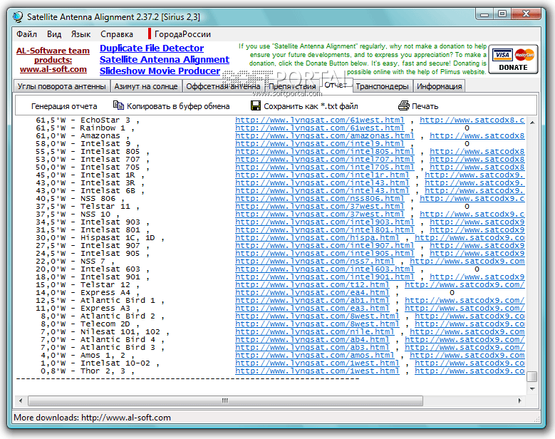Open lyngsat amos.html link

[315, 355]
